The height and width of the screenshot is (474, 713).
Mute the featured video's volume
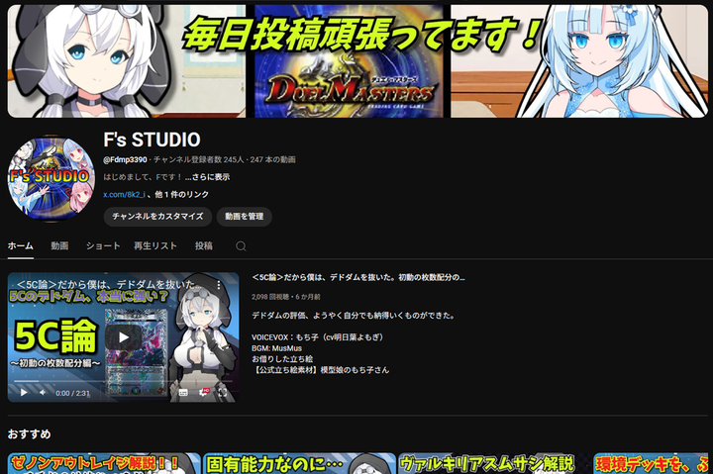tap(43, 392)
